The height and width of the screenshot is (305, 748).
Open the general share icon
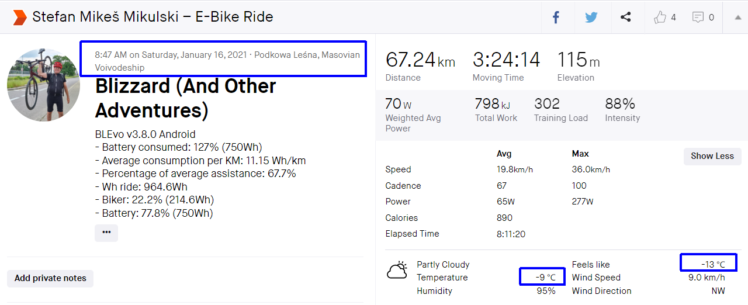(625, 18)
